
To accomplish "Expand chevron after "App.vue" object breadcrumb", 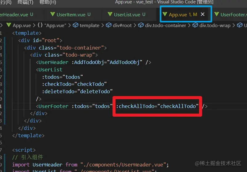I will coord(70,25).
